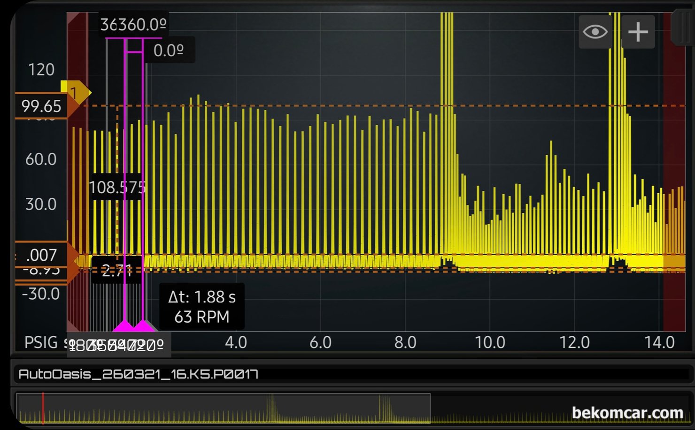Viewport: 695px width, 430px height.
Task: Toggle the eye visibility button
Action: (595, 32)
